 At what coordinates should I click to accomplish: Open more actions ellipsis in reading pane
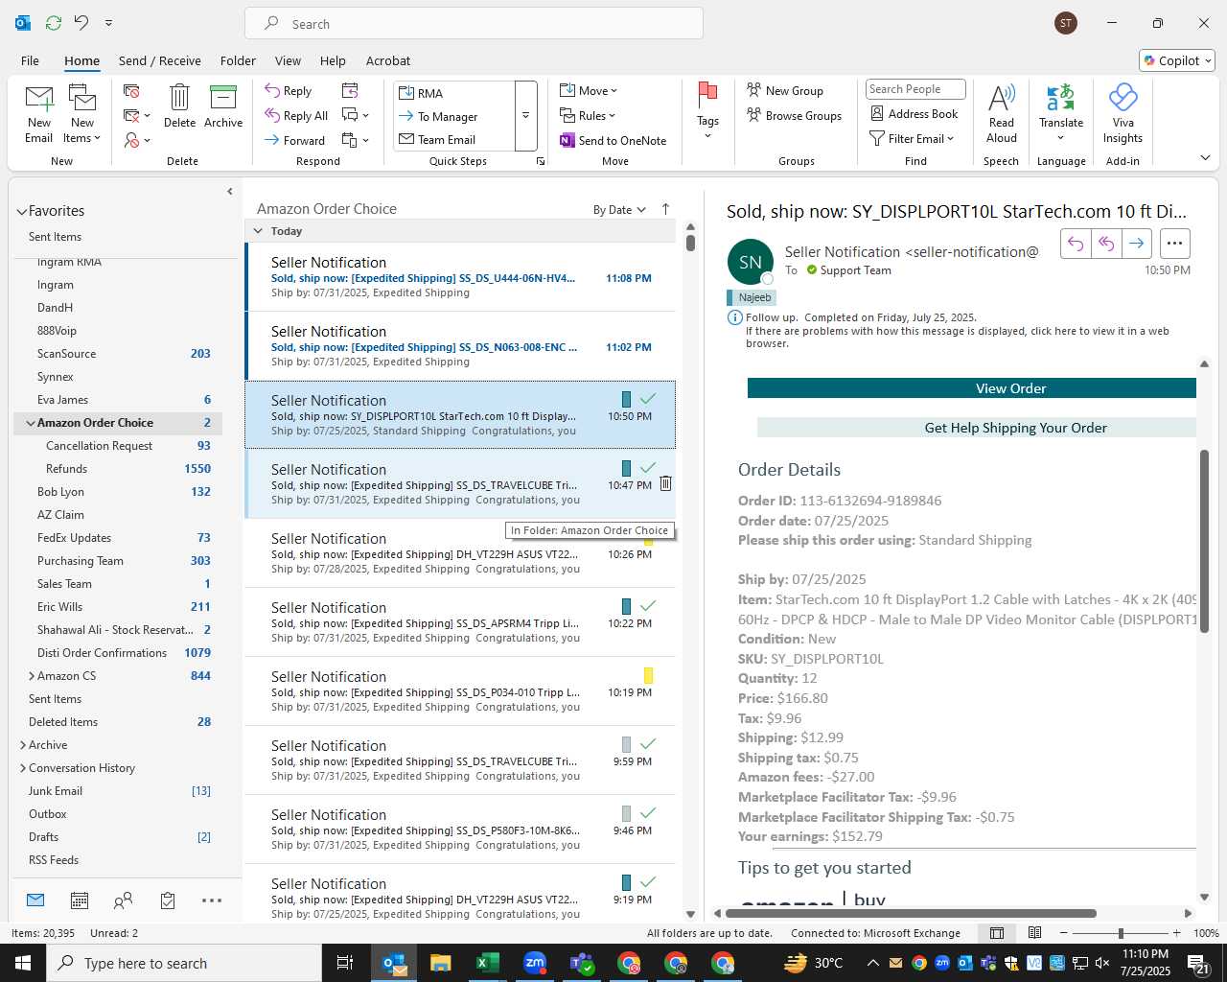pos(1175,244)
